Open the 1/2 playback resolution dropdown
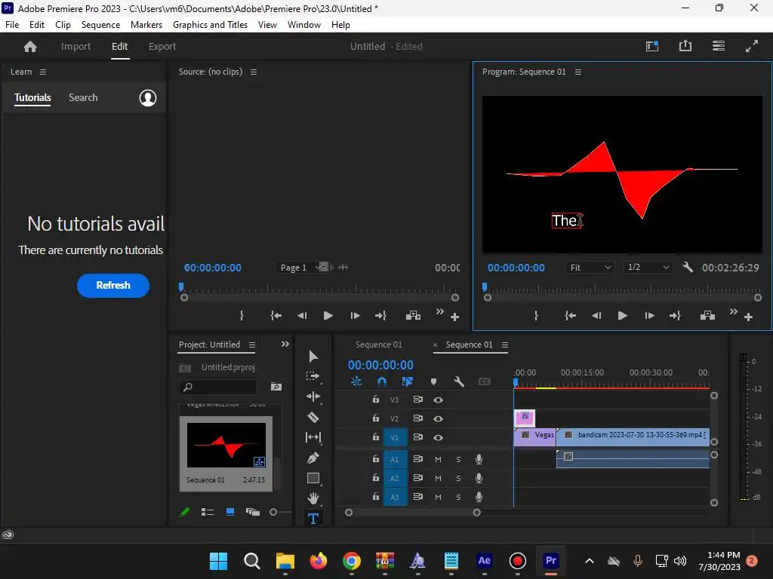The width and height of the screenshot is (773, 579). pyautogui.click(x=647, y=268)
